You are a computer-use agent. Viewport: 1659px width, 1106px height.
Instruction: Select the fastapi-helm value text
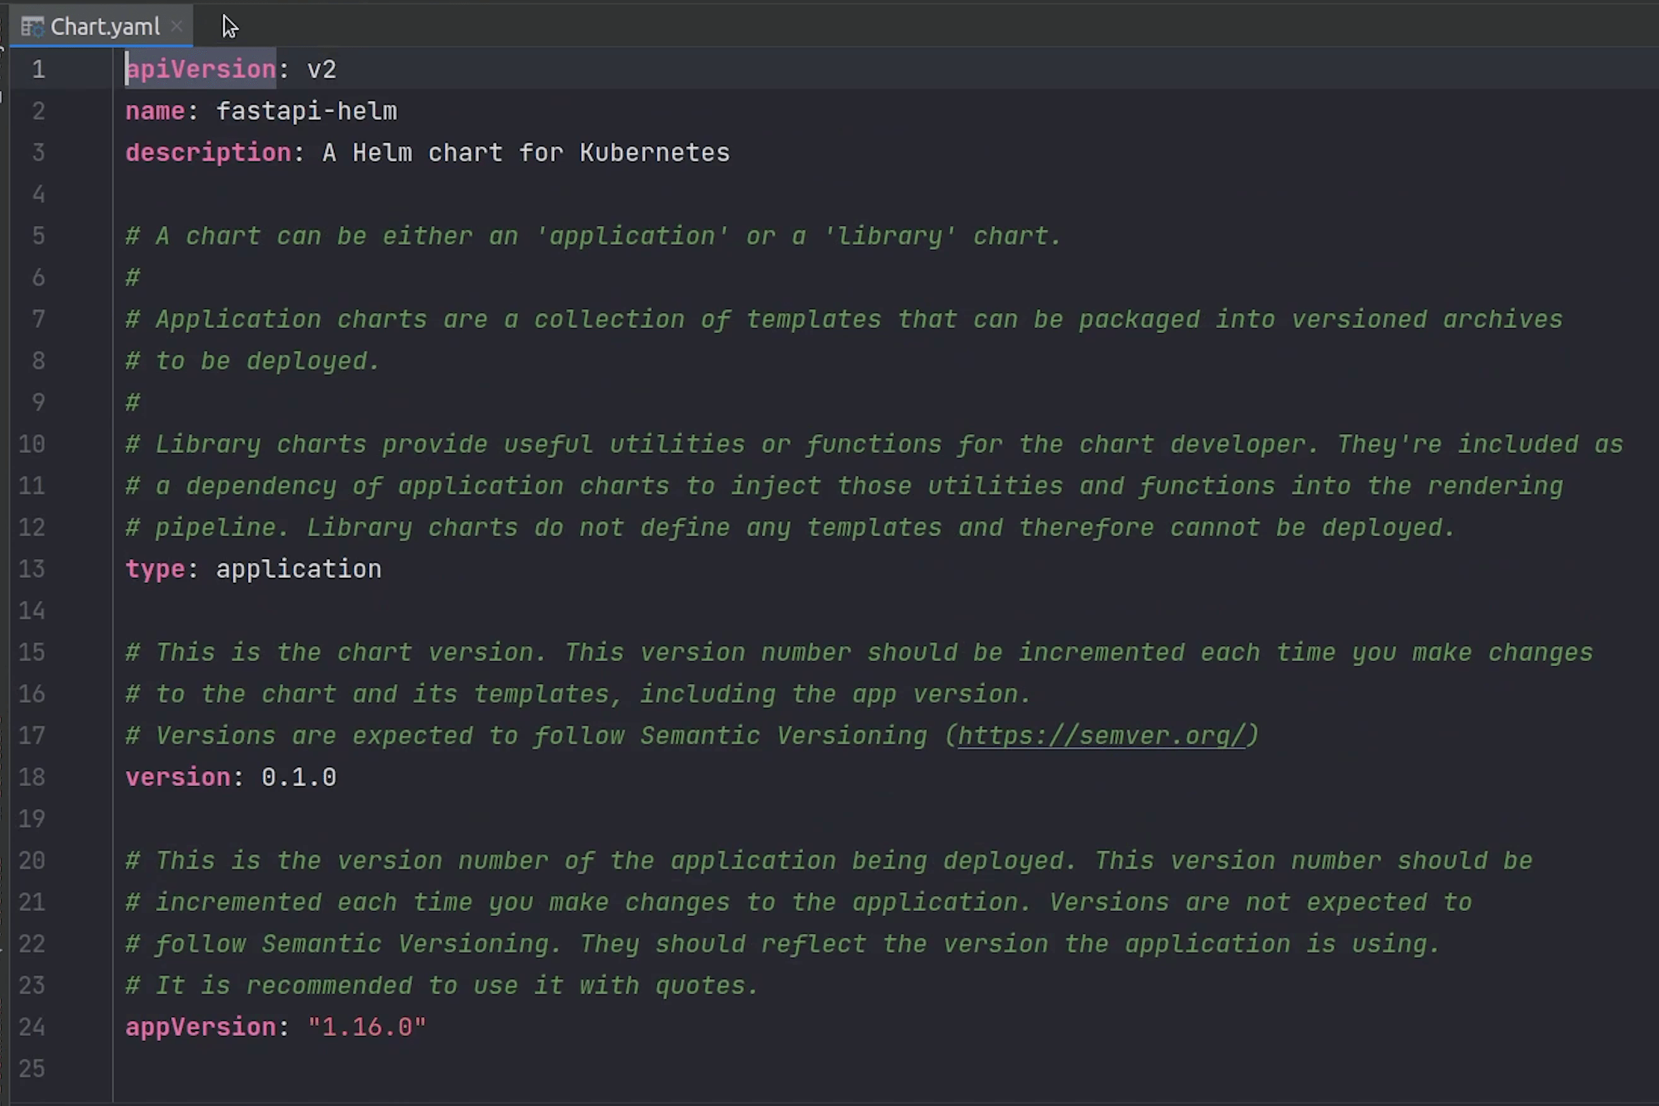pos(306,111)
